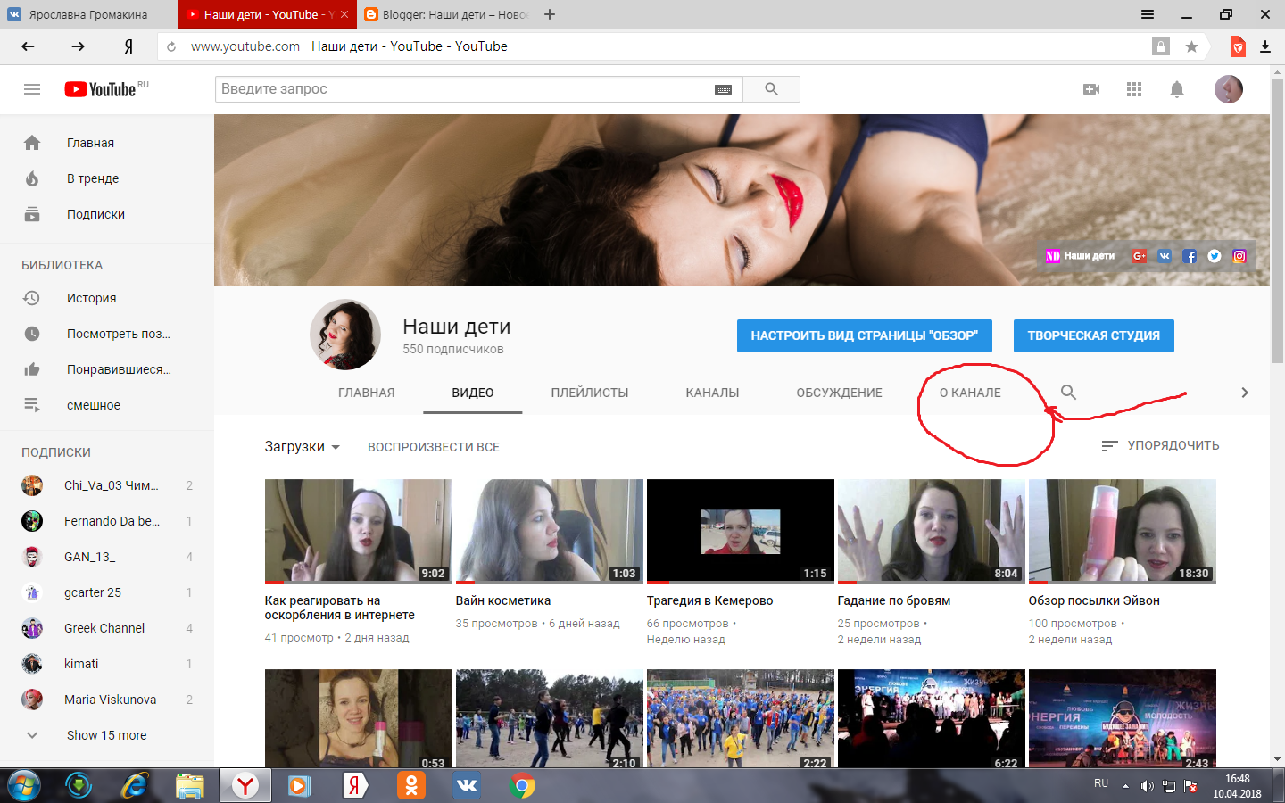Click right chevron to show more tabs
This screenshot has width=1285, height=803.
click(x=1245, y=393)
